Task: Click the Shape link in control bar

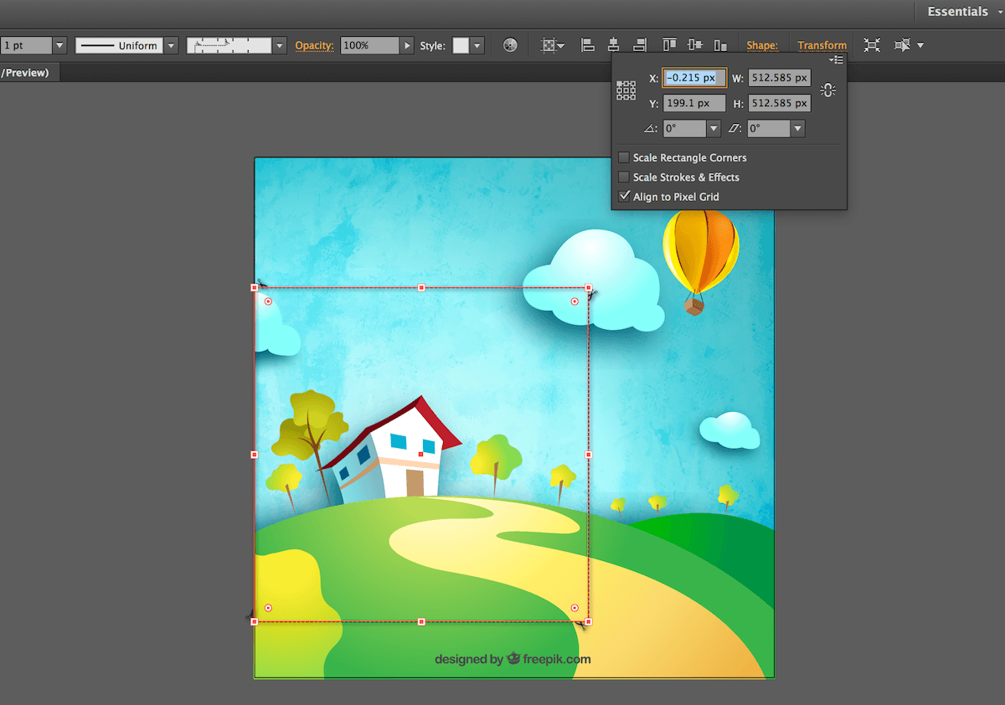Action: point(762,45)
